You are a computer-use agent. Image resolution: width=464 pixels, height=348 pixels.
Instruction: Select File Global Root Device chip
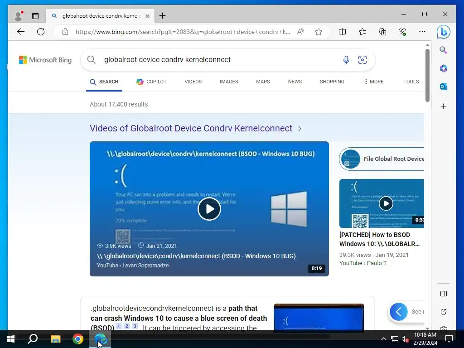point(382,159)
